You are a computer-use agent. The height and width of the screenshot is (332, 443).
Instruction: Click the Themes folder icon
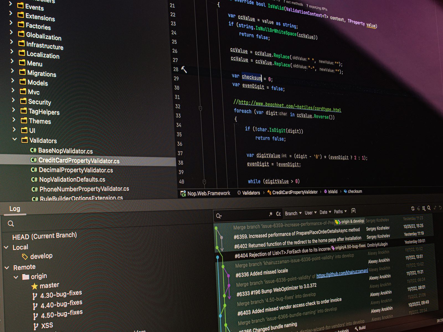point(24,120)
